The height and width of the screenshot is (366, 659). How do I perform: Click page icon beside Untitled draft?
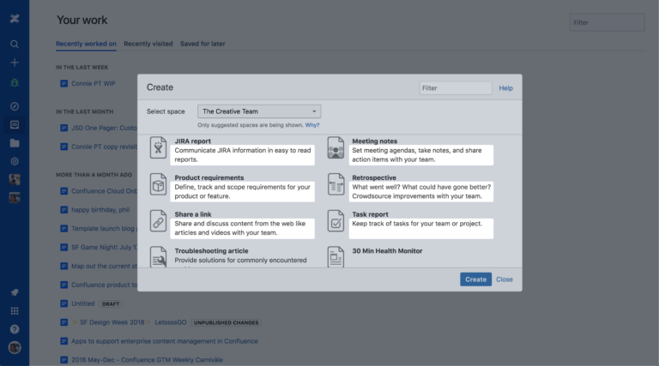click(63, 303)
